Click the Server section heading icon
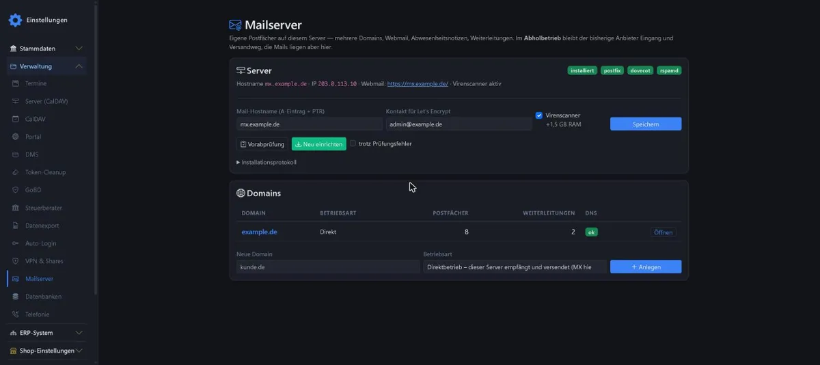820x365 pixels. [241, 70]
